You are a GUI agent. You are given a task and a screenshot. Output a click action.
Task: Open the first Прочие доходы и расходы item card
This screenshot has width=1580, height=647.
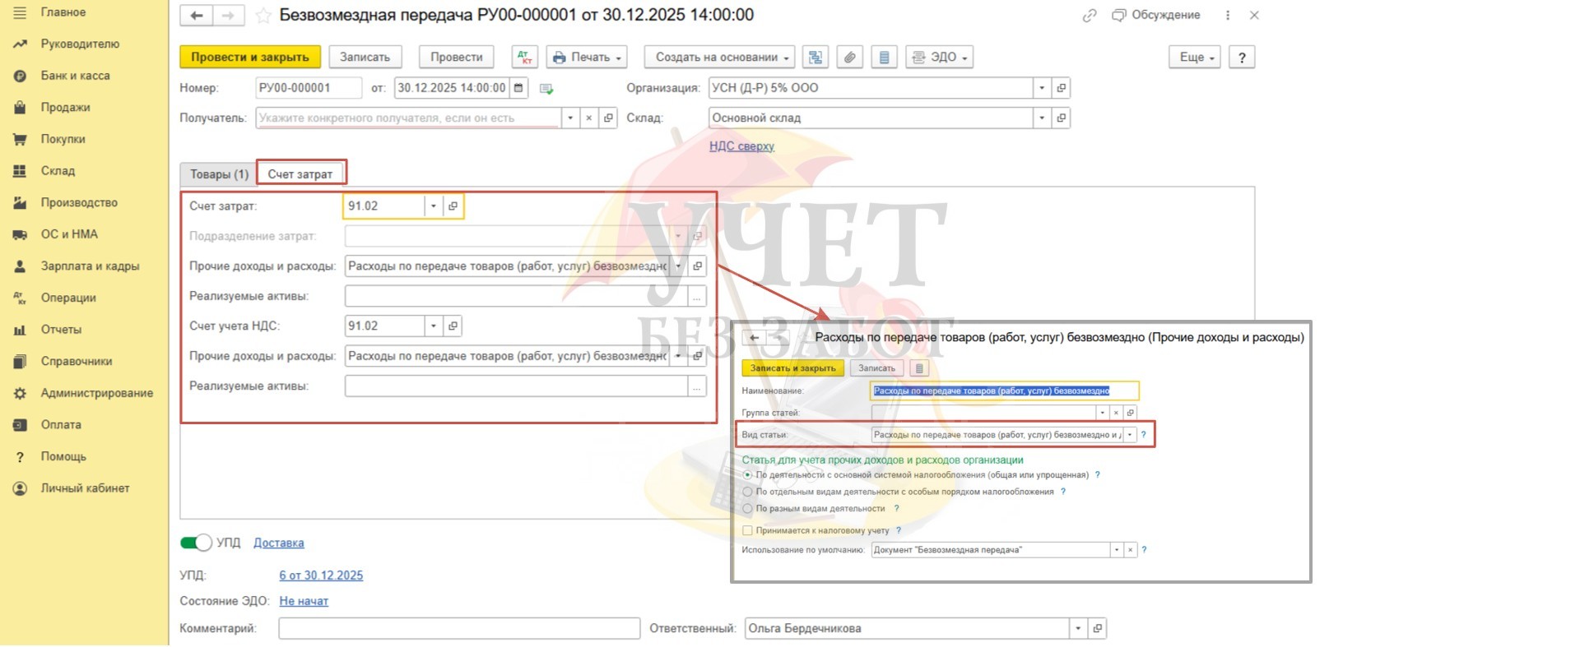[698, 266]
